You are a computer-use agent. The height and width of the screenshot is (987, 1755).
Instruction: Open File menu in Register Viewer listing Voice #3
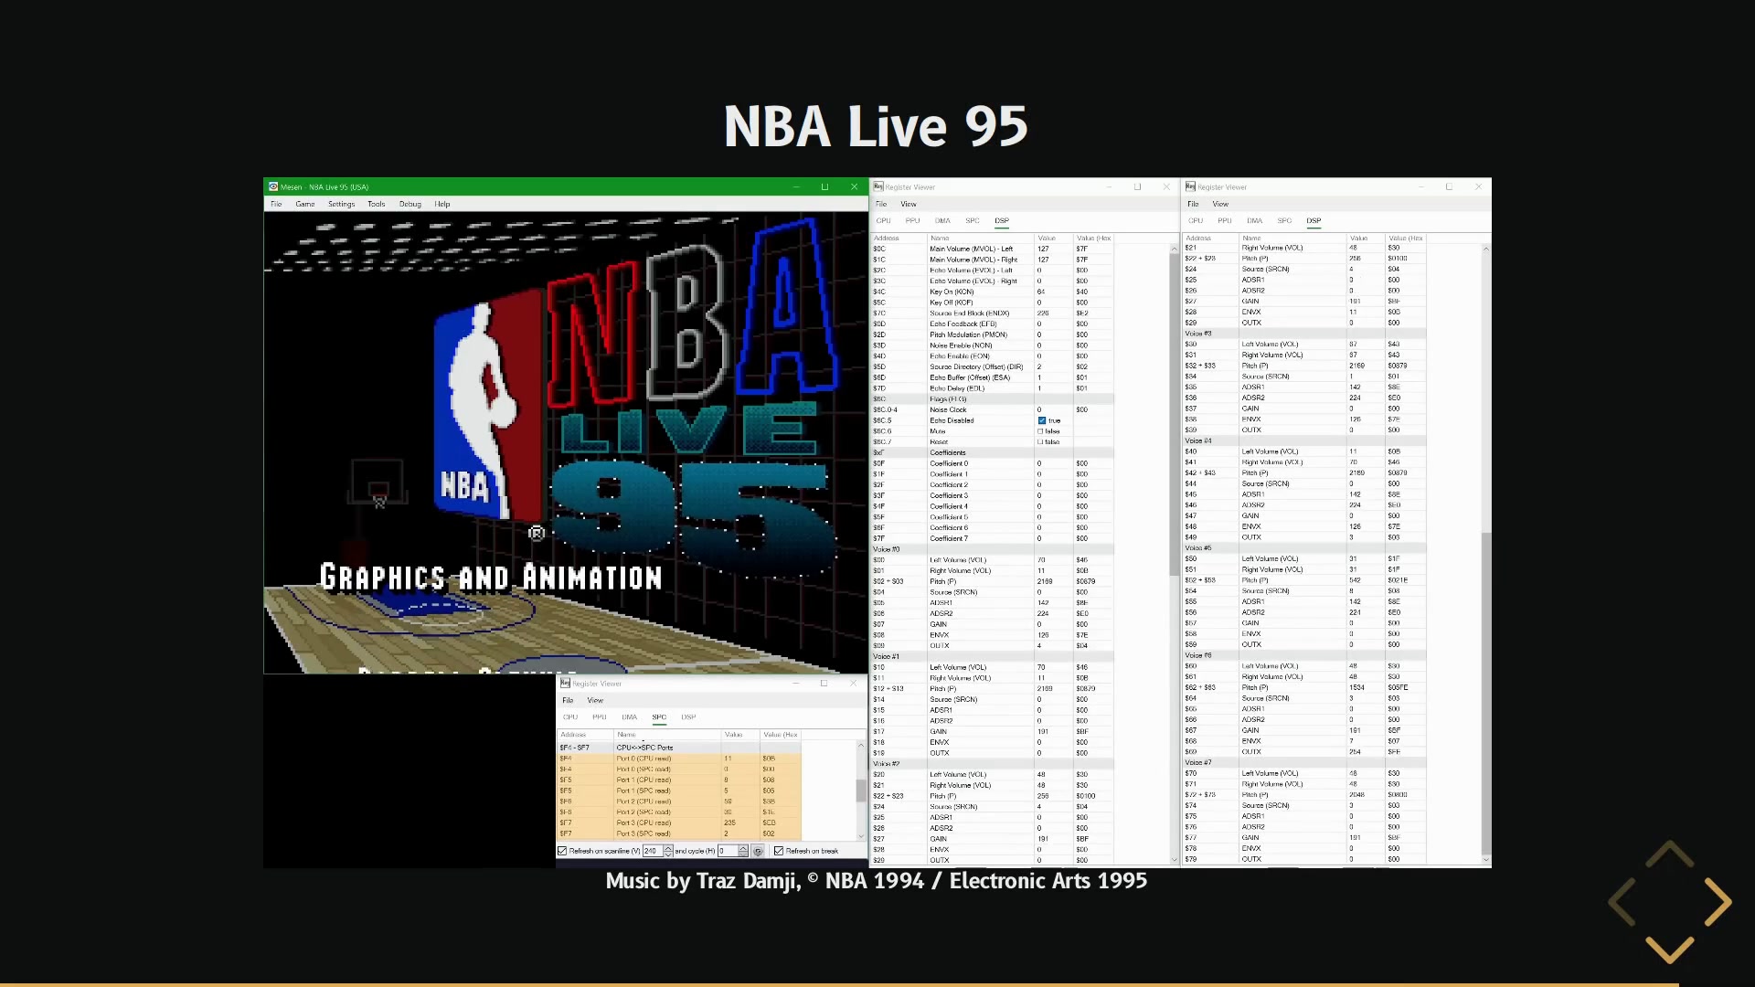(x=1193, y=204)
